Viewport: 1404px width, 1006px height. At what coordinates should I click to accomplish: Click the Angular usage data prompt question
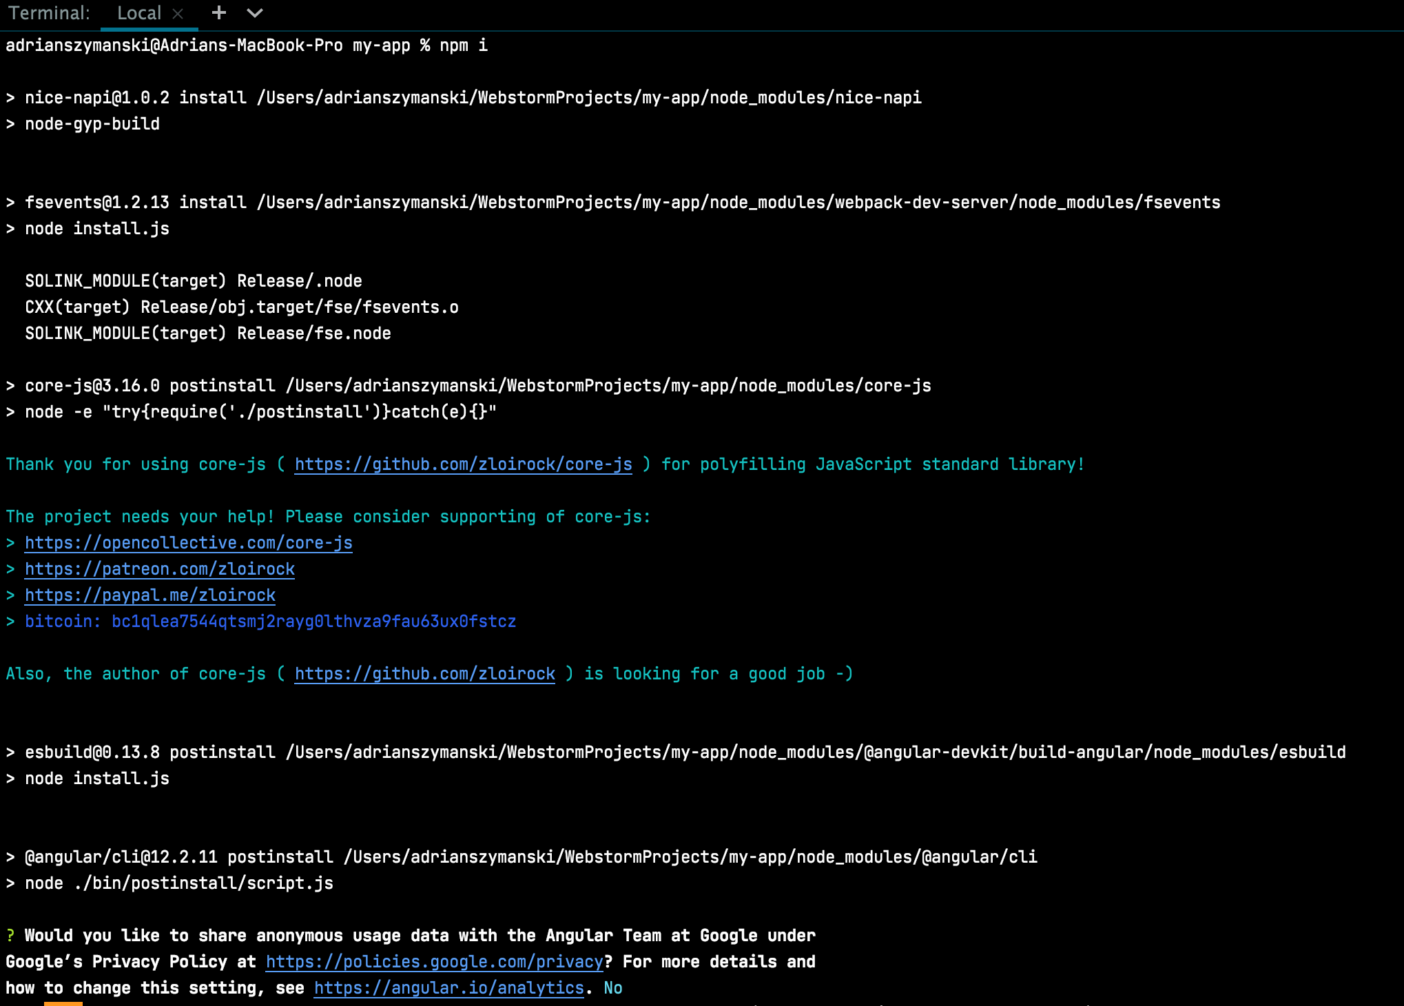coord(411,935)
